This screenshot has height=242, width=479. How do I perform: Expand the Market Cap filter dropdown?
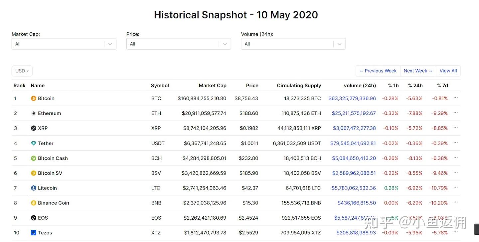coord(110,44)
